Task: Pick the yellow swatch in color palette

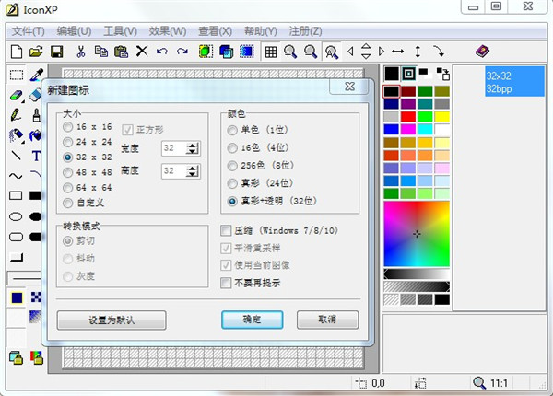Action: (x=441, y=117)
